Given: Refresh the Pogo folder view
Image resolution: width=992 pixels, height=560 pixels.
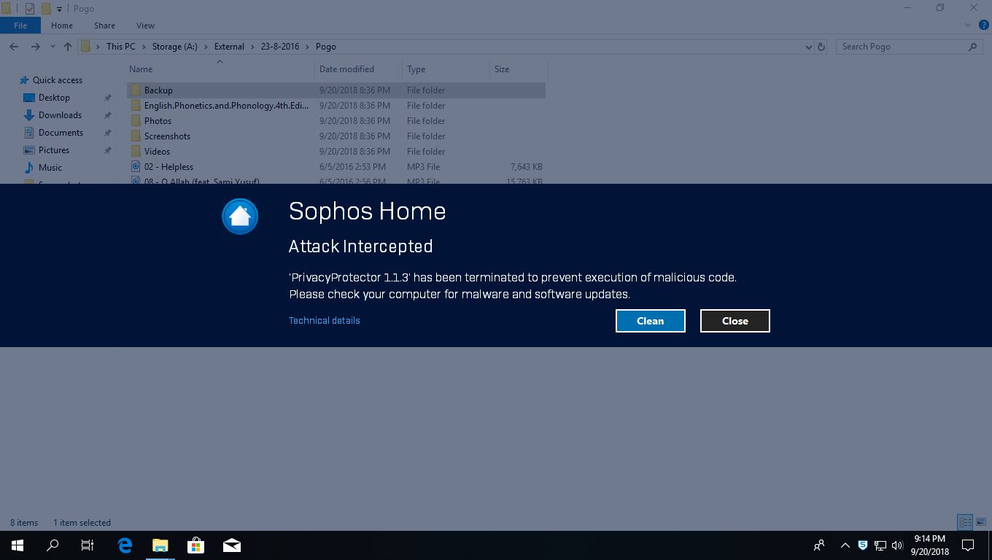Looking at the screenshot, I should tap(821, 47).
